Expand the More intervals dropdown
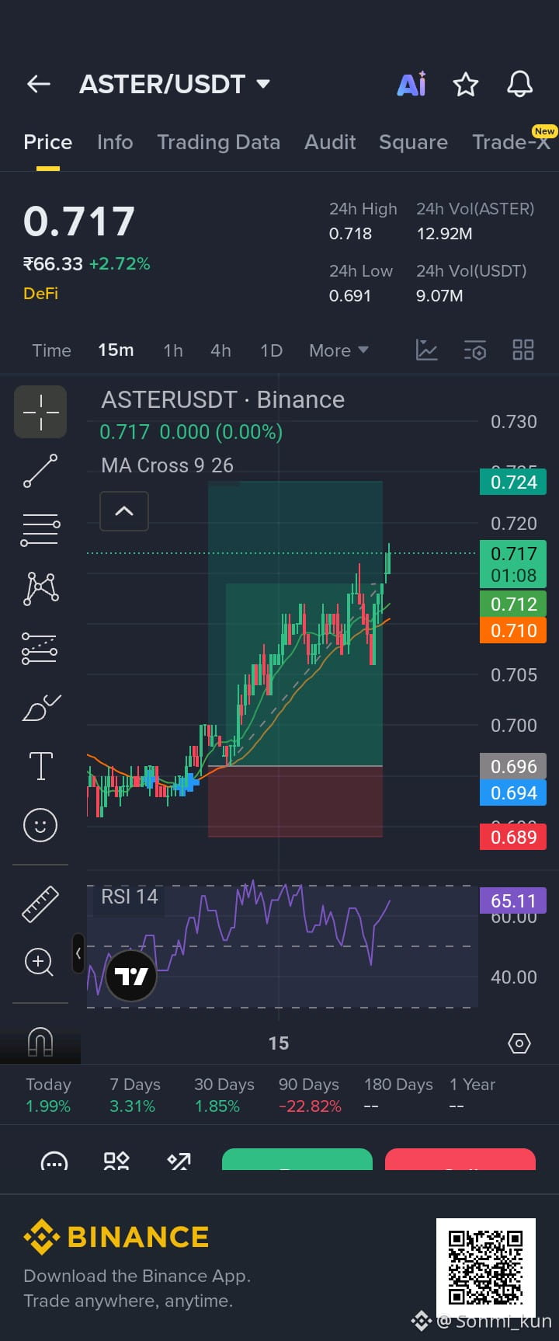Image resolution: width=559 pixels, height=1341 pixels. 339,350
